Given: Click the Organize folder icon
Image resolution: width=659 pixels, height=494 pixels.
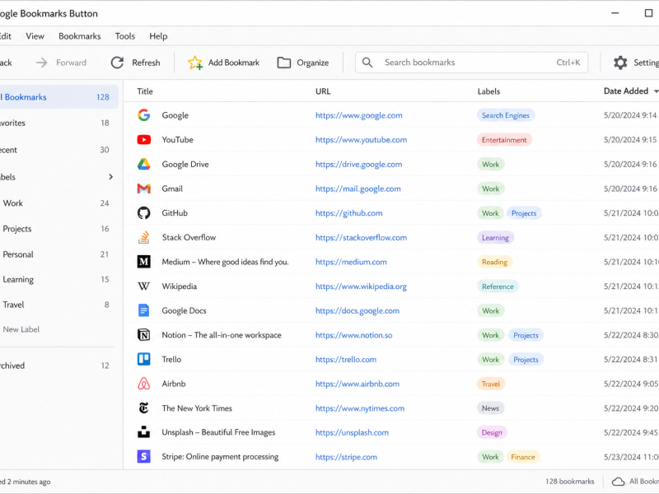Looking at the screenshot, I should tap(284, 63).
